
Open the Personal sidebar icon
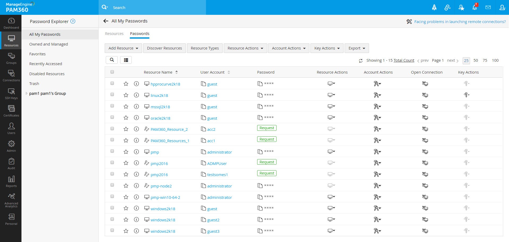coord(11,219)
